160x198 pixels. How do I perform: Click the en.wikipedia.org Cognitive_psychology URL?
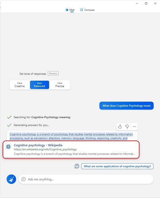(45, 150)
